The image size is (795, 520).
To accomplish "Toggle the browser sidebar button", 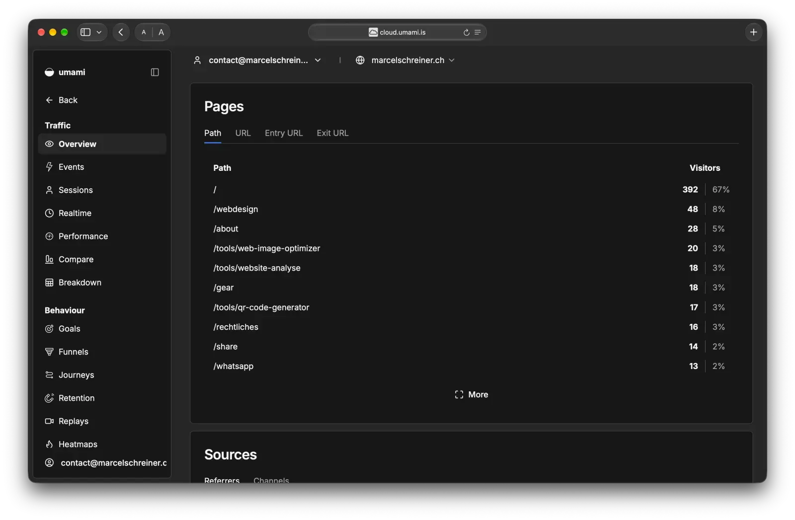I will point(85,32).
